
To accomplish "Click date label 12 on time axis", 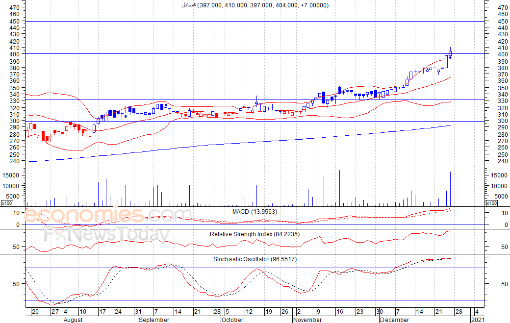I will pyautogui.click(x=249, y=312).
